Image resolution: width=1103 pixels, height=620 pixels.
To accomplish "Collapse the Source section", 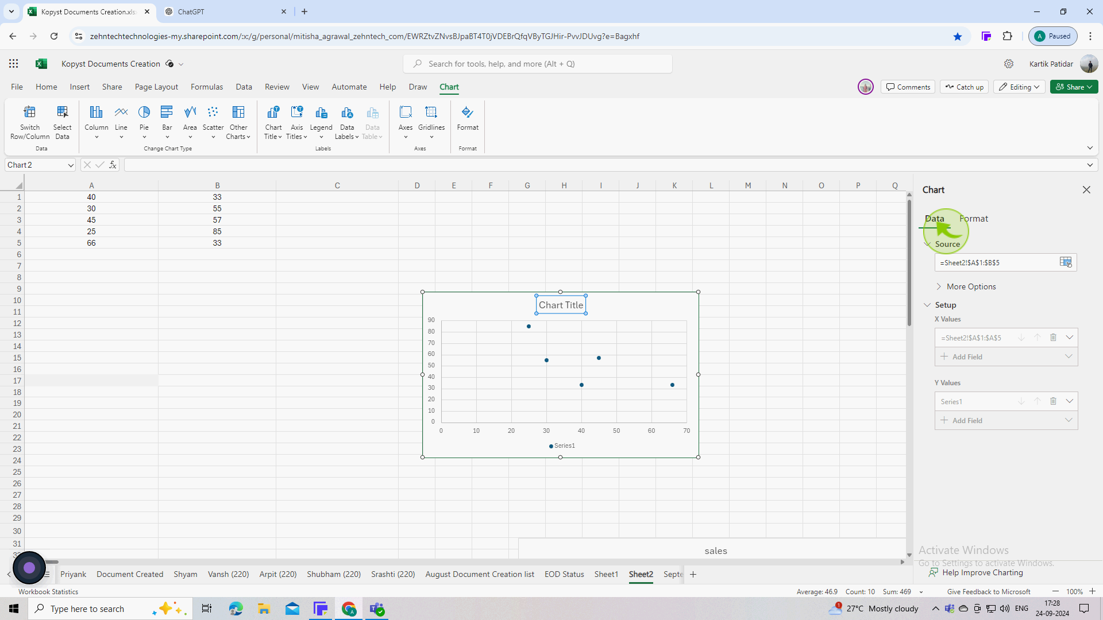I will pos(927,244).
